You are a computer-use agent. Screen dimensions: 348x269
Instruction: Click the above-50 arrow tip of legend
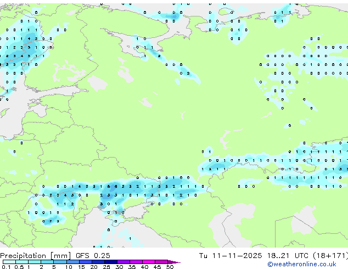point(174,262)
